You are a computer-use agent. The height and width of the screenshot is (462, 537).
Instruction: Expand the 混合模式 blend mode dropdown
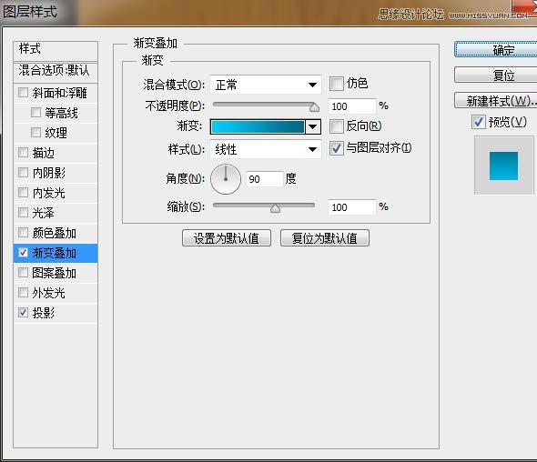tap(266, 85)
